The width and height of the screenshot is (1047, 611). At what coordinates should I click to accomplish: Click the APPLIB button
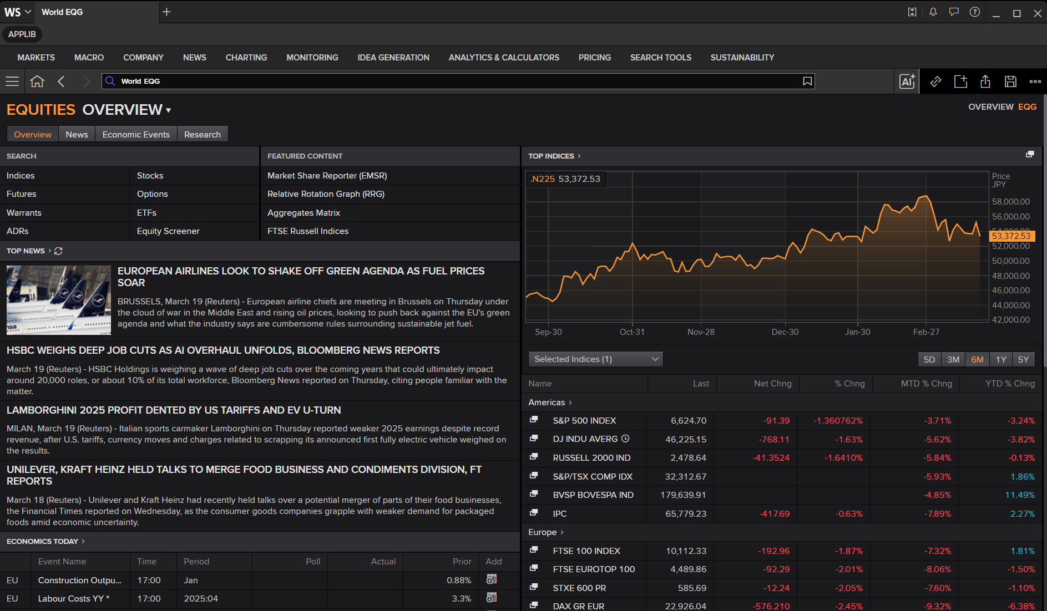[x=22, y=34]
